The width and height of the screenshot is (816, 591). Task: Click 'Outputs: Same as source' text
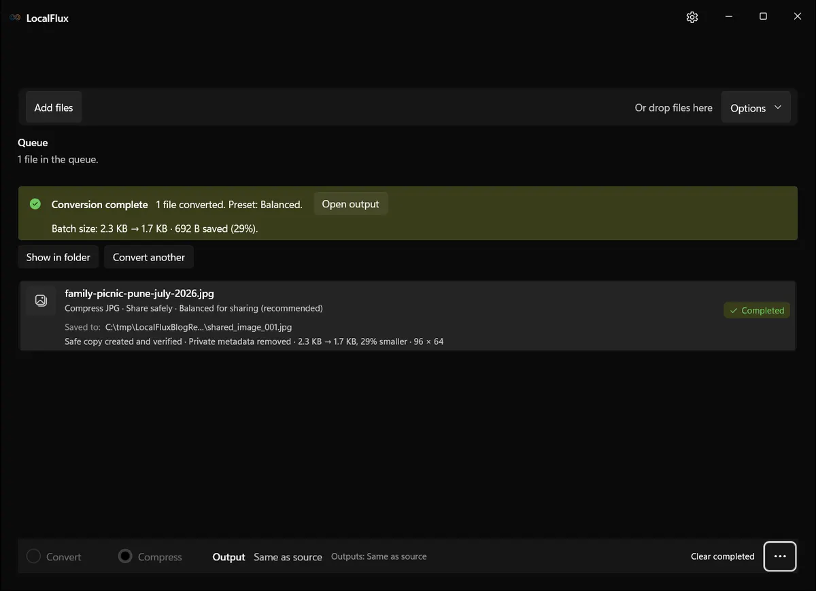379,556
